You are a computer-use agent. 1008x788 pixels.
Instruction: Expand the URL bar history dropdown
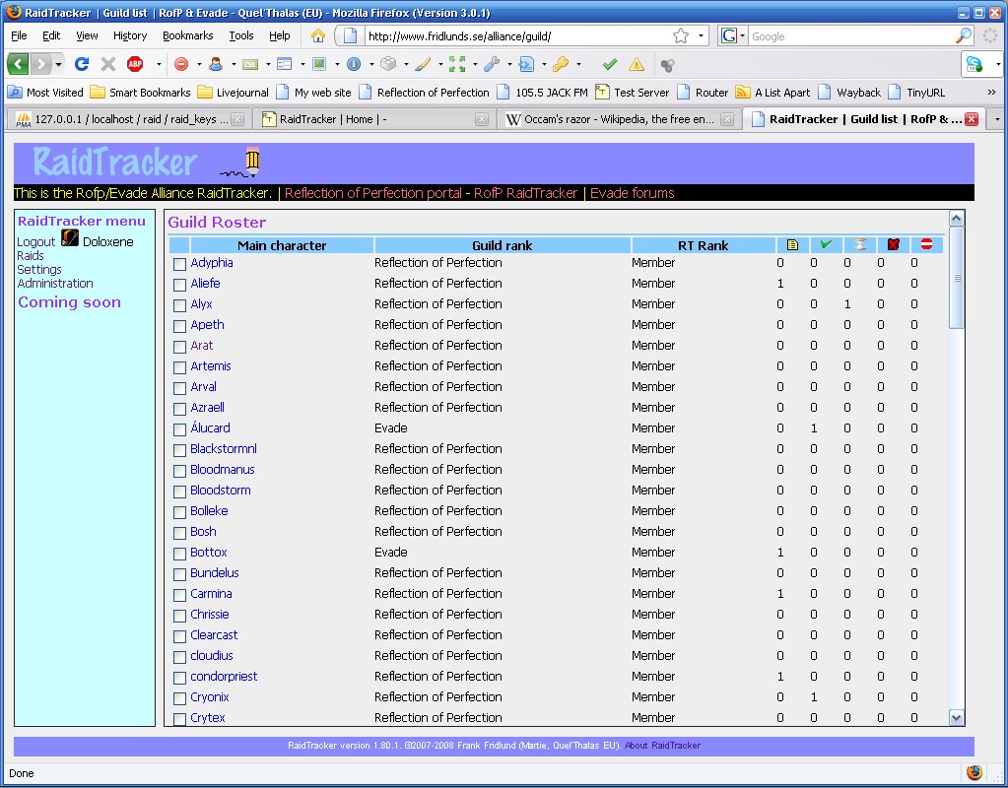click(x=702, y=35)
